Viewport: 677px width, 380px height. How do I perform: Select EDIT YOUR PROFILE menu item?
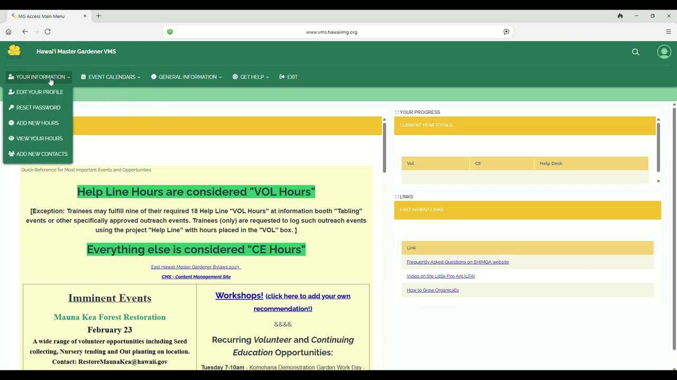tap(36, 92)
